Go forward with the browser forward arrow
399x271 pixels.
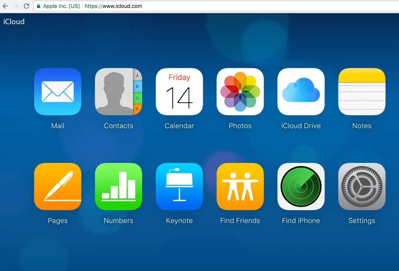coord(16,6)
